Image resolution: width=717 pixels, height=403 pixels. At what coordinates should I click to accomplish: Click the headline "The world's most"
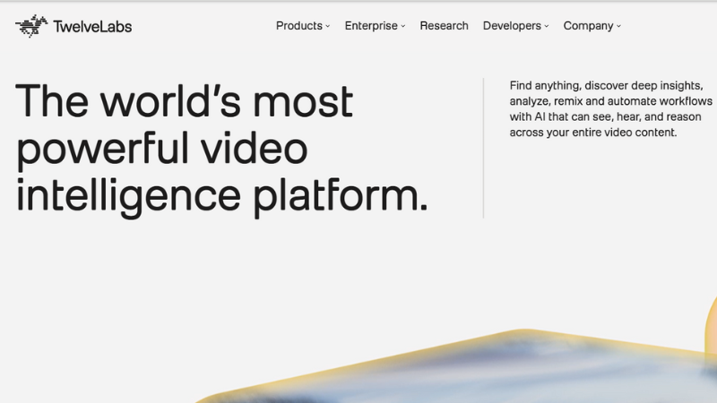tap(185, 101)
